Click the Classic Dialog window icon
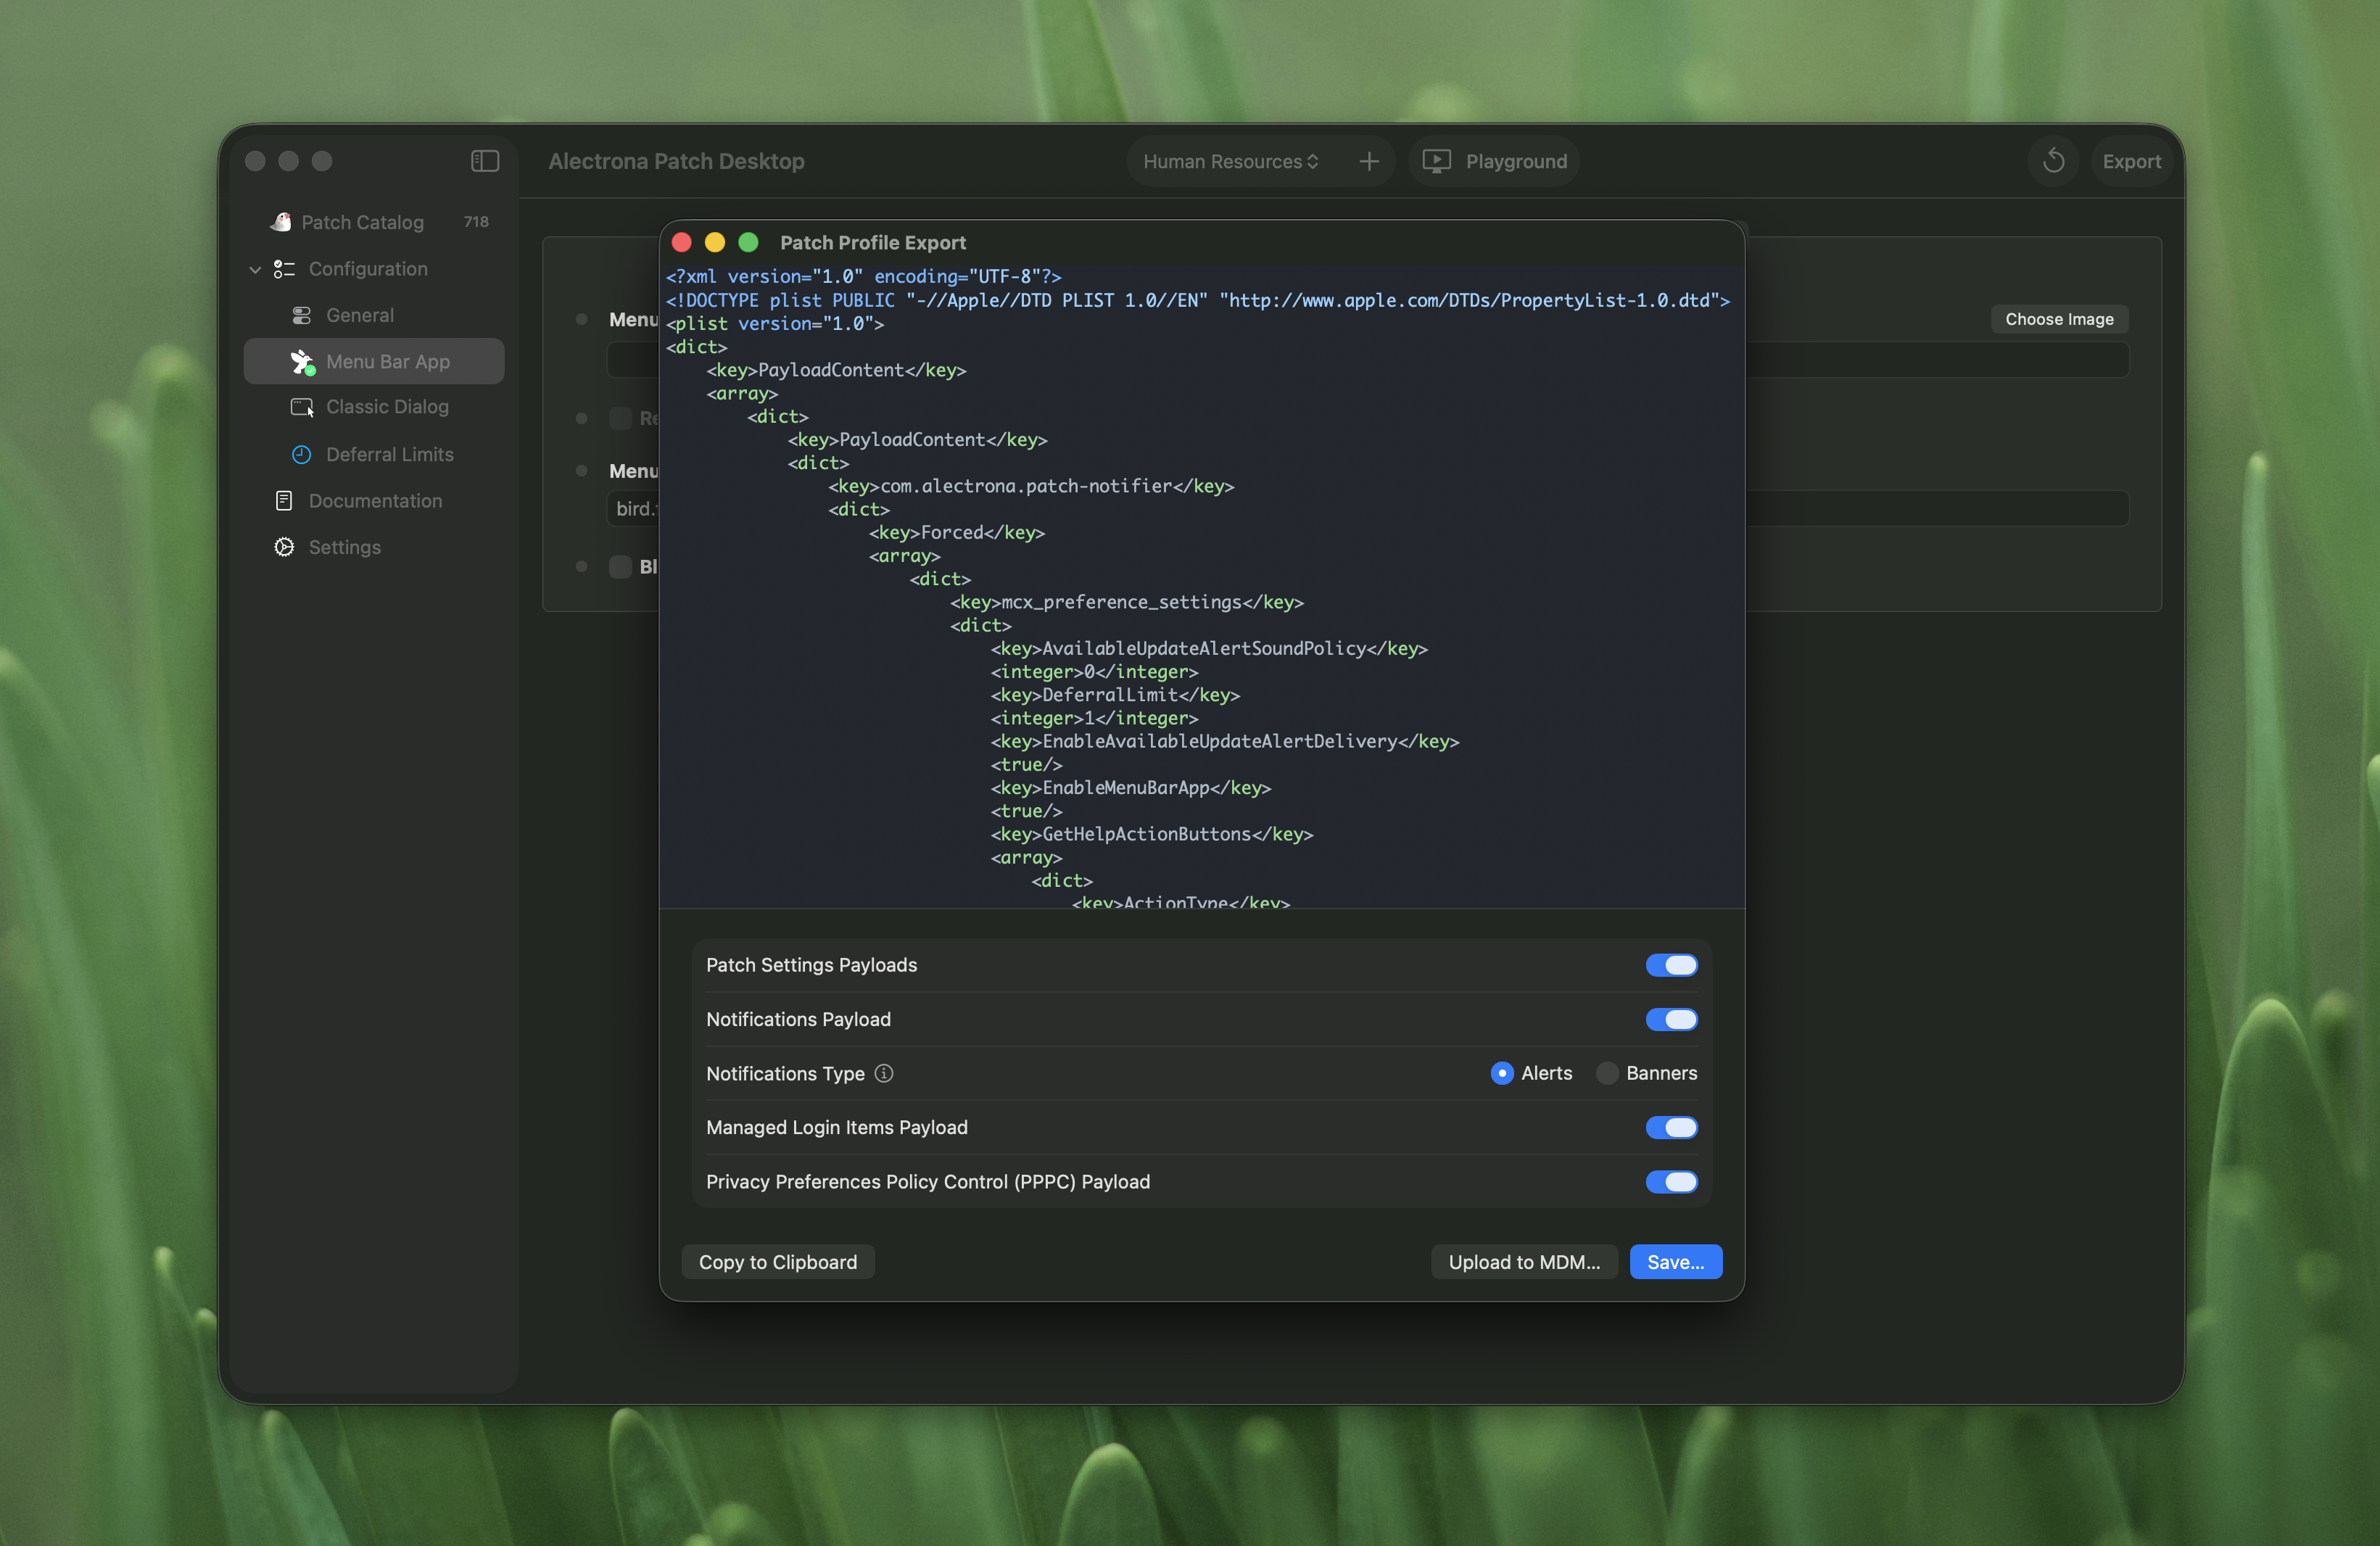 pos(302,407)
